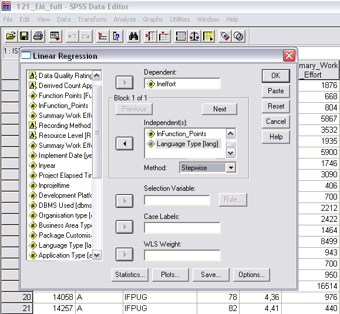Open the Transform menu
The width and height of the screenshot is (340, 314).
click(92, 19)
